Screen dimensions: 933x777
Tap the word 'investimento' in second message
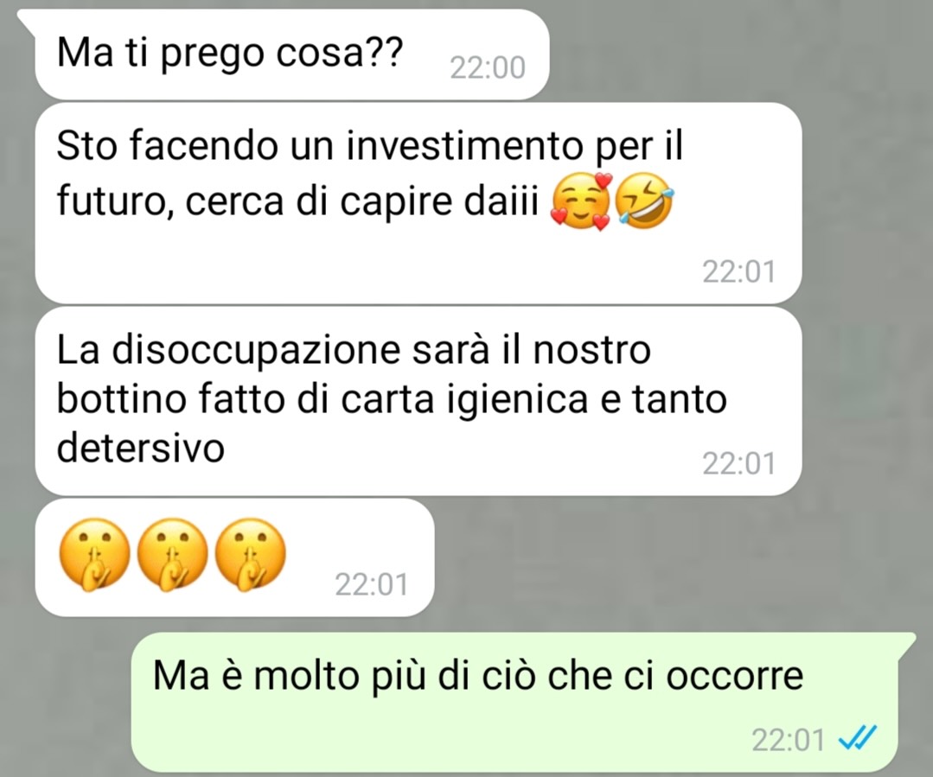tap(464, 146)
